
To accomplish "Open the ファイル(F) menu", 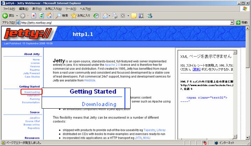I will click(x=9, y=9).
